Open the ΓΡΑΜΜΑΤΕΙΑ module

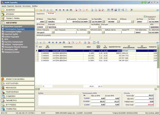[18, 109]
